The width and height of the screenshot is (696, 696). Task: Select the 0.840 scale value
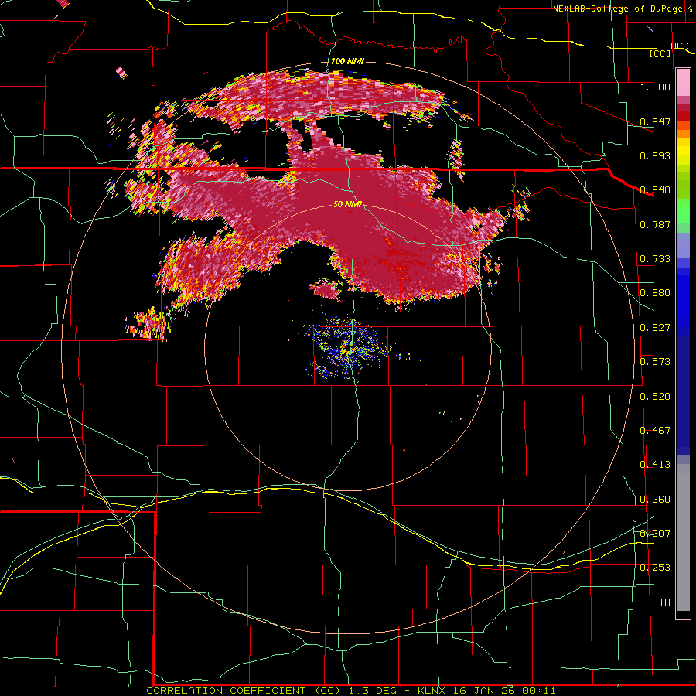tap(655, 190)
